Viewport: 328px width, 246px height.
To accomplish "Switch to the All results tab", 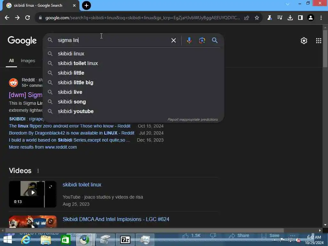I will click(x=11, y=61).
